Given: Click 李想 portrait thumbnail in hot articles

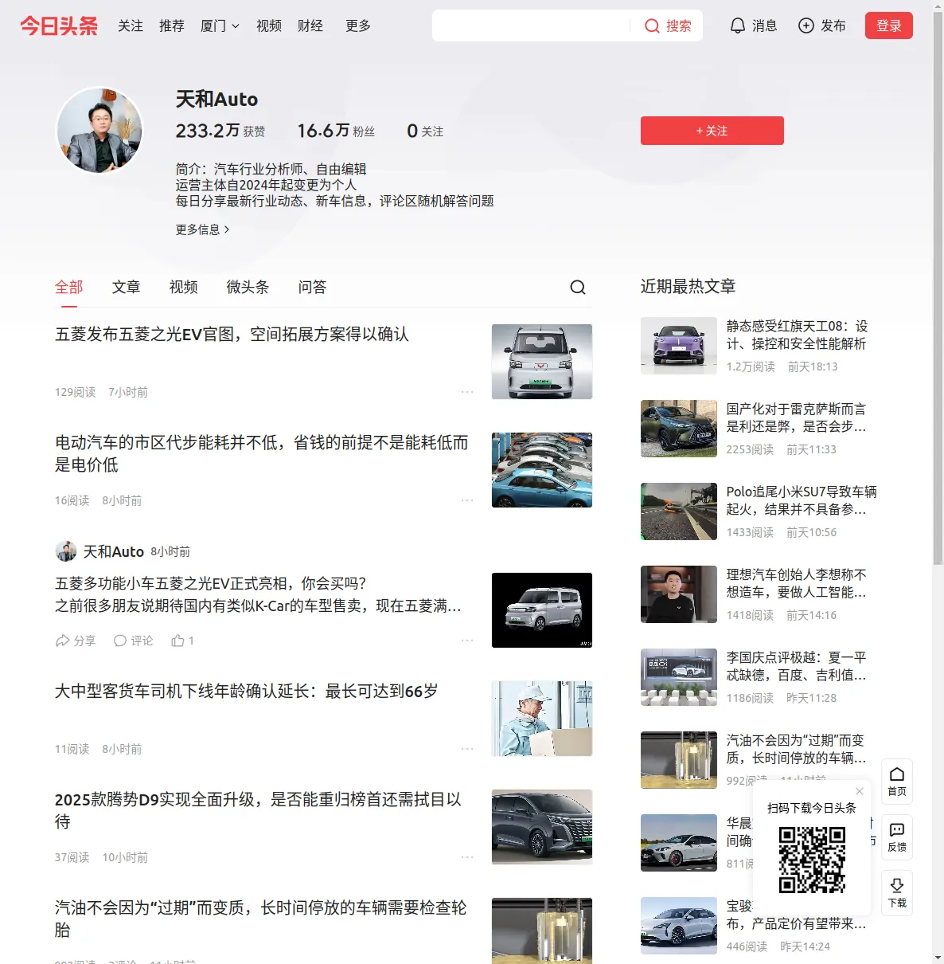Looking at the screenshot, I should click(679, 594).
